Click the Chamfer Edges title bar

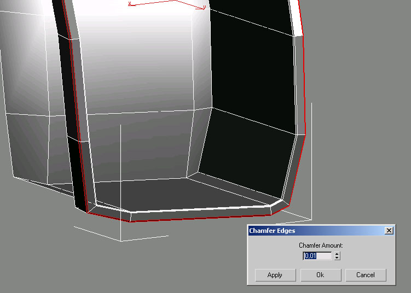[x=321, y=231]
